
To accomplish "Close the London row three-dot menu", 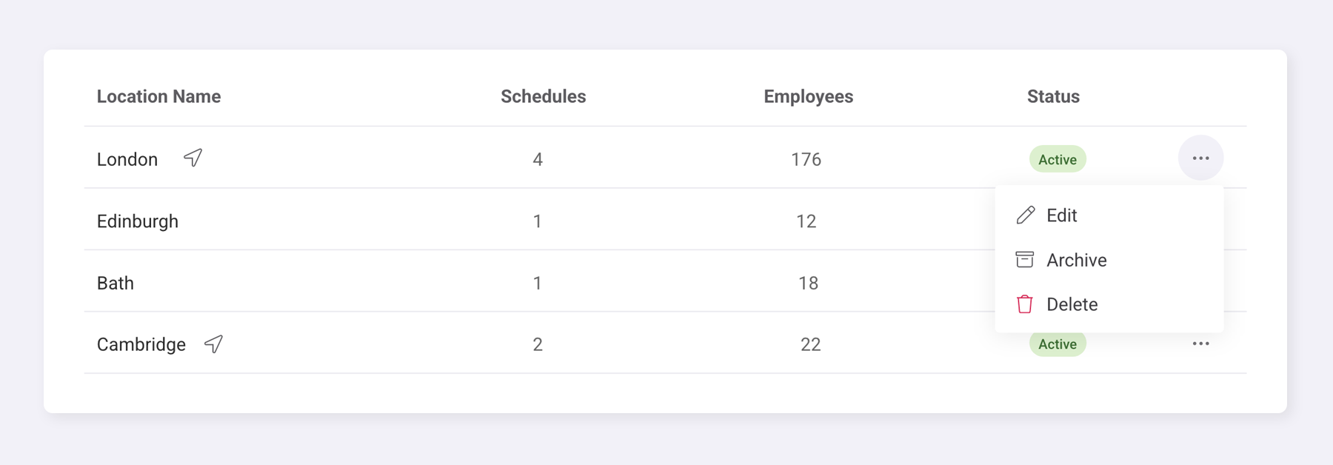I will pos(1200,158).
